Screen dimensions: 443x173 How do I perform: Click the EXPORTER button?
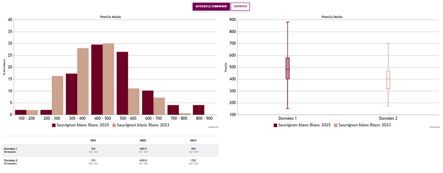click(x=240, y=6)
